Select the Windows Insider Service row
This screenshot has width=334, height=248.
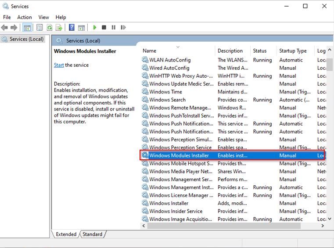[233, 211]
